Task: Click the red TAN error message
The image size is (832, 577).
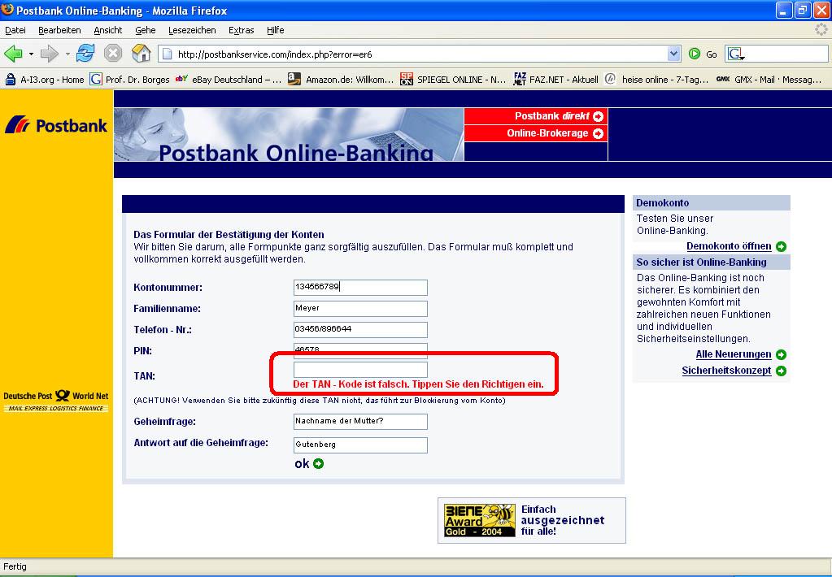Action: 418,384
